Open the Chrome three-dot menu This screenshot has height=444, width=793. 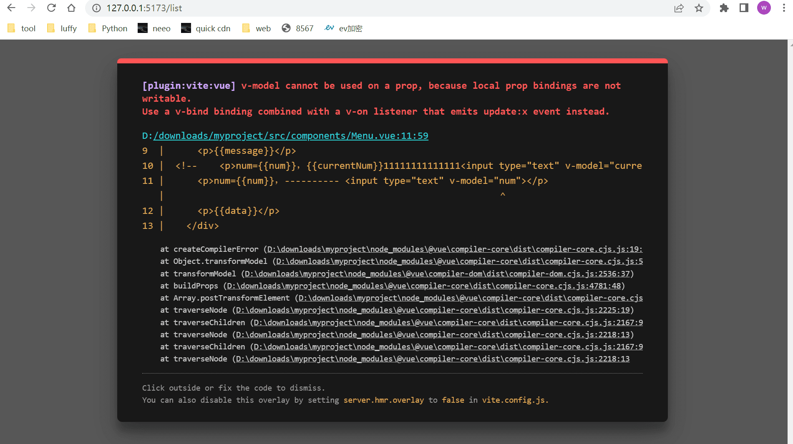[784, 8]
